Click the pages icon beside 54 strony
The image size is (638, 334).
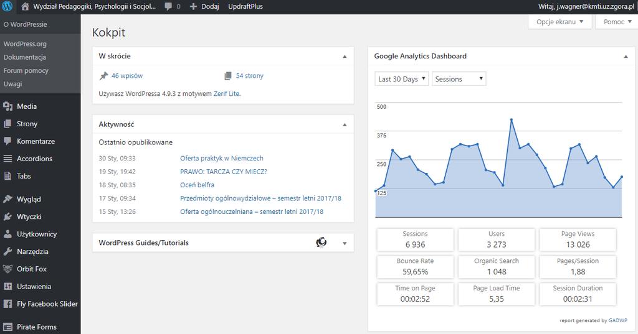(228, 76)
